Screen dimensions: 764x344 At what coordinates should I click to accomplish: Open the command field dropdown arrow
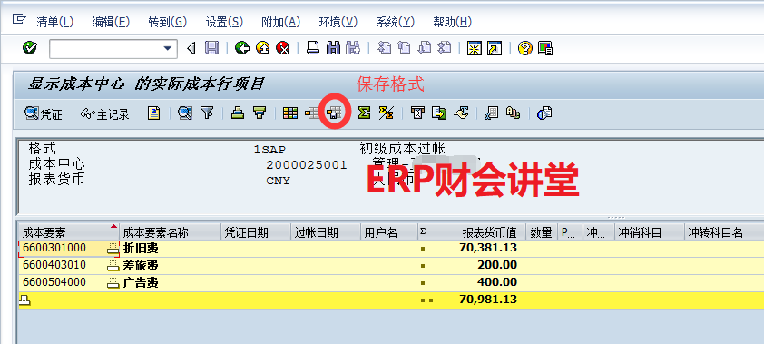[x=168, y=48]
